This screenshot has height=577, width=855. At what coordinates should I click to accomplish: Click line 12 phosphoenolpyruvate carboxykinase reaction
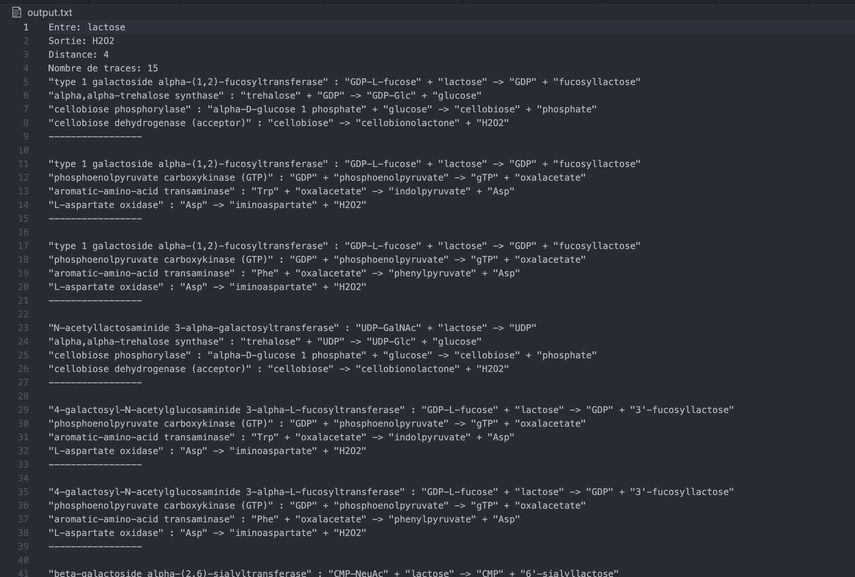(x=317, y=178)
